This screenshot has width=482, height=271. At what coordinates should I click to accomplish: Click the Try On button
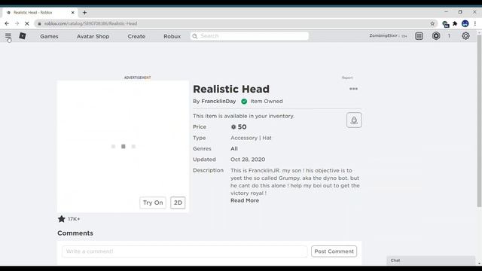pyautogui.click(x=153, y=202)
